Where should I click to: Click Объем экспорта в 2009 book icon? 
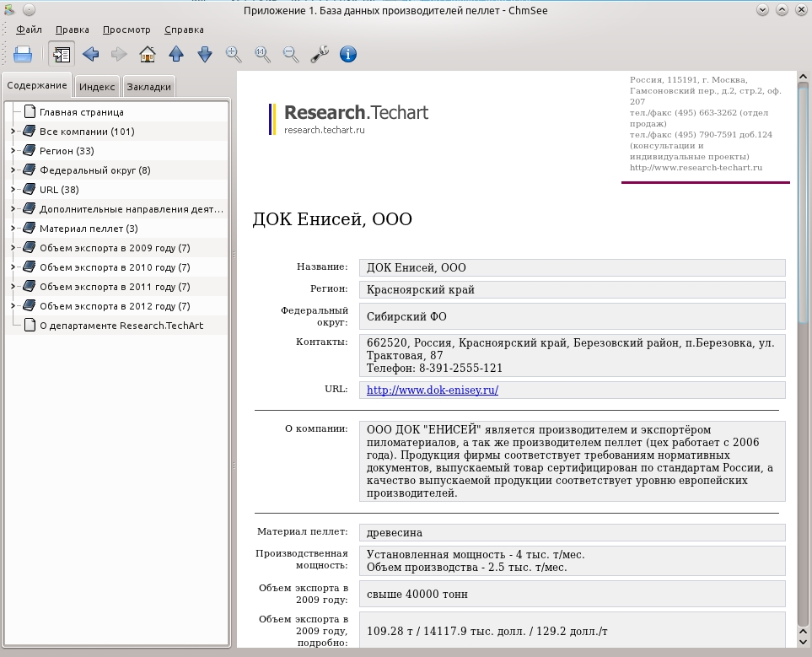pyautogui.click(x=30, y=248)
